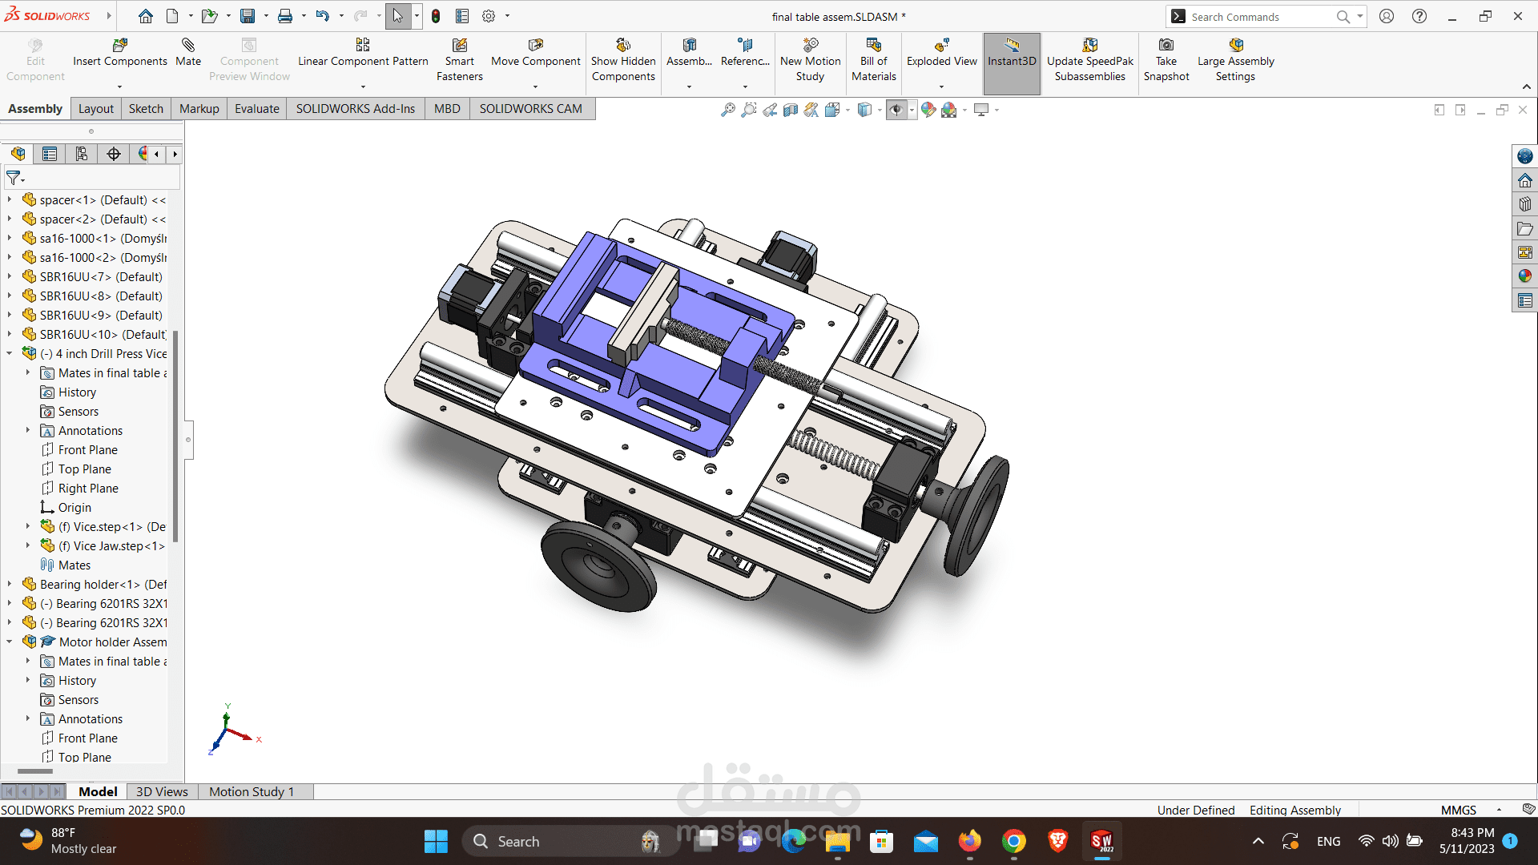
Task: Click the Mate button
Action: (188, 52)
